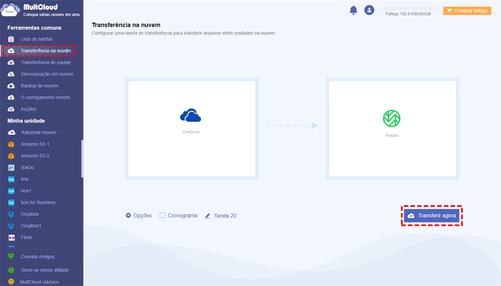Select Transferência na nuvem menu item
The image size is (501, 286).
click(x=46, y=51)
